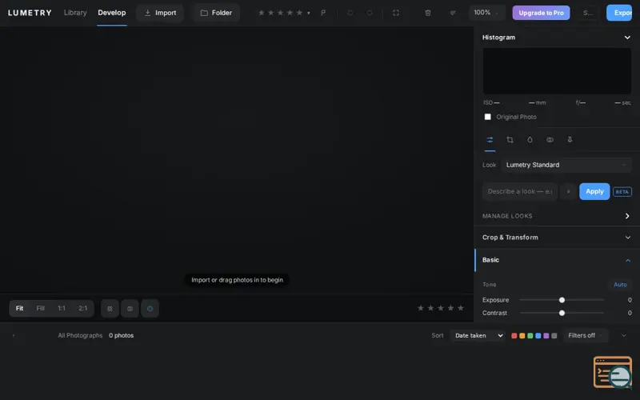Click the Exposure slider handle
The height and width of the screenshot is (400, 640).
point(562,300)
